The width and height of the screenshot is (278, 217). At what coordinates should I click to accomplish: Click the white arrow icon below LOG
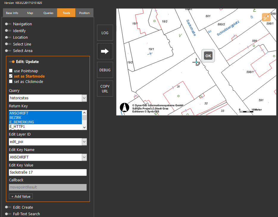tap(105, 51)
